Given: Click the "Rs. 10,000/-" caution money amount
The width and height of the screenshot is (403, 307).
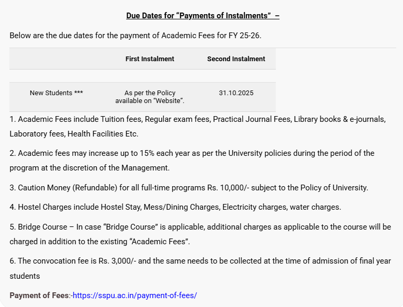Looking at the screenshot, I should pyautogui.click(x=240, y=187).
